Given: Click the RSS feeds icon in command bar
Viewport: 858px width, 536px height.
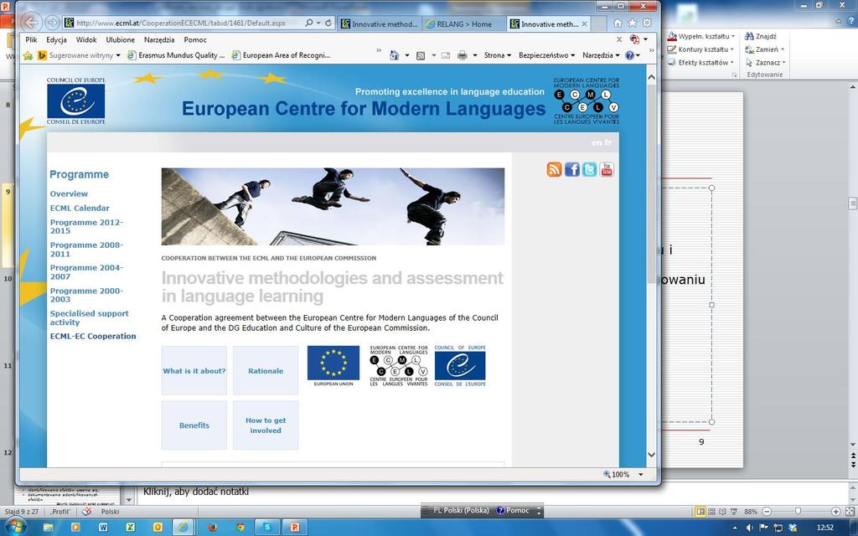Looking at the screenshot, I should pos(421,55).
